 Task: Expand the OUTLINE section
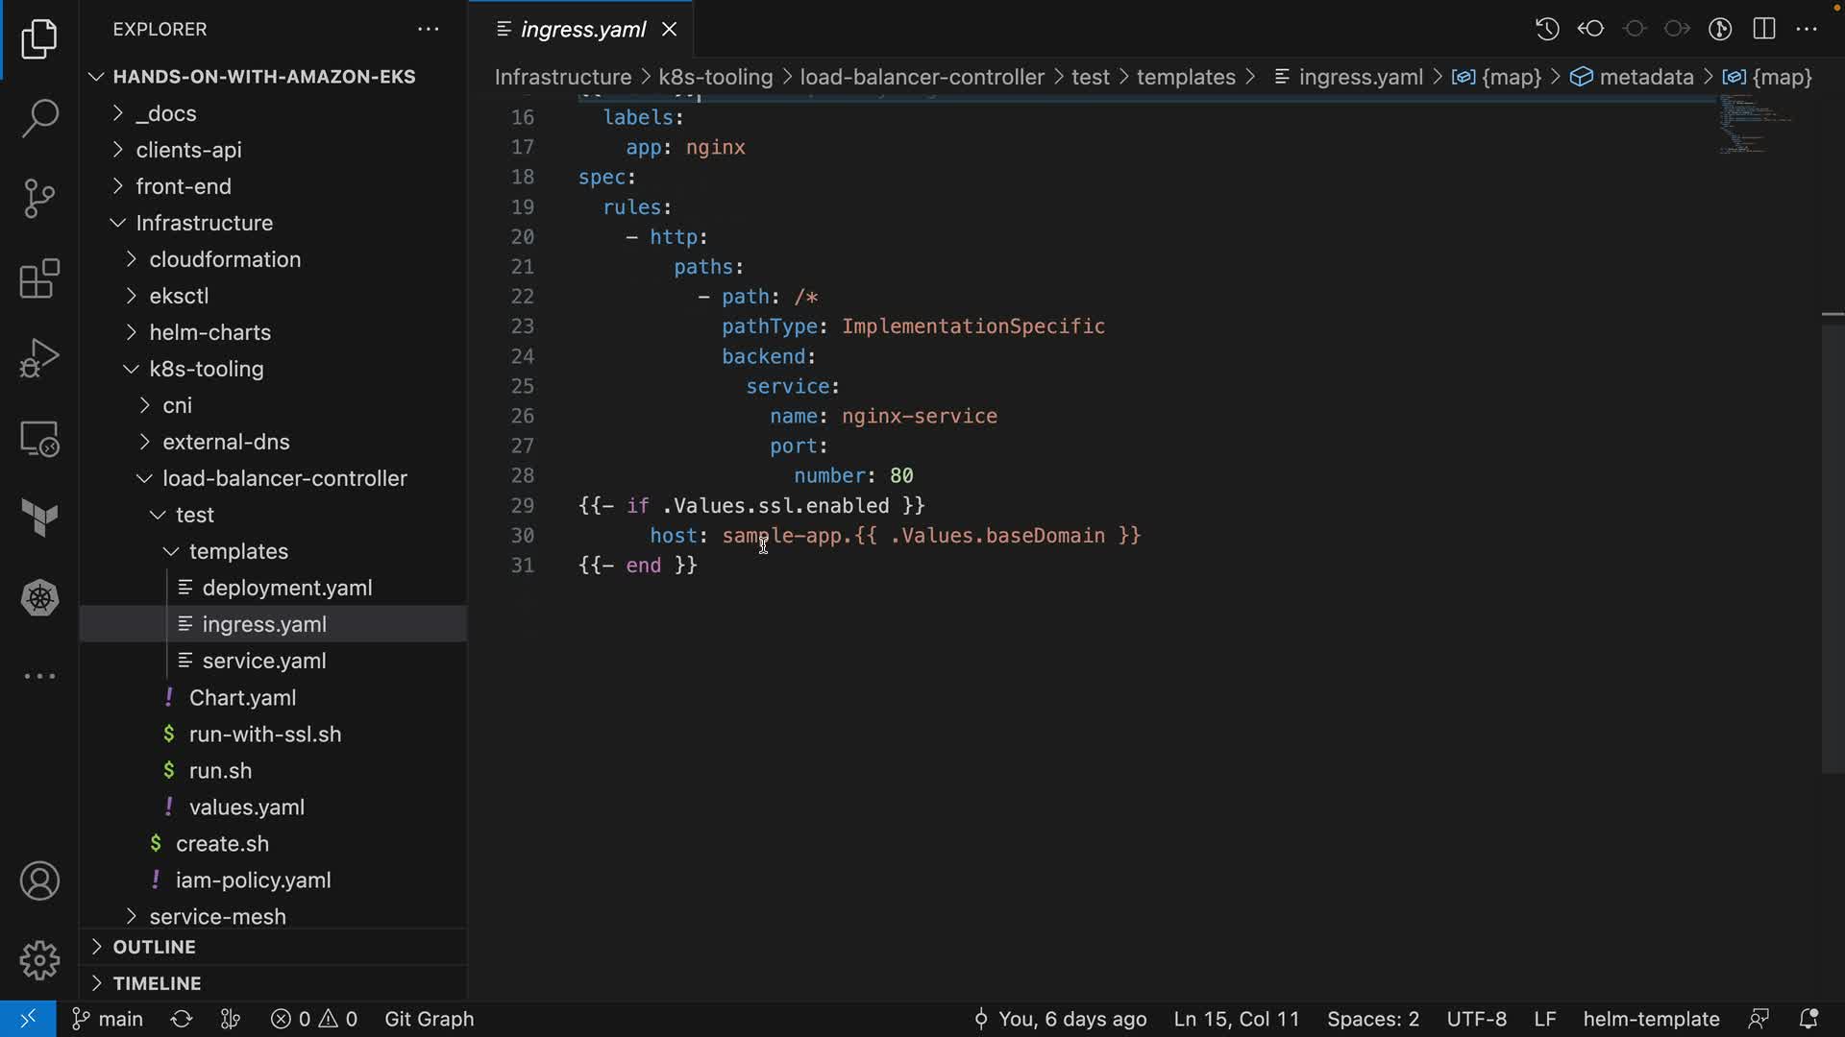(154, 947)
